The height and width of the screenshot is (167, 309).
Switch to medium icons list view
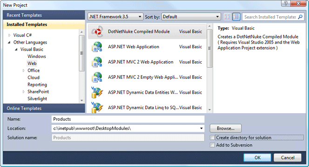[x=236, y=17]
